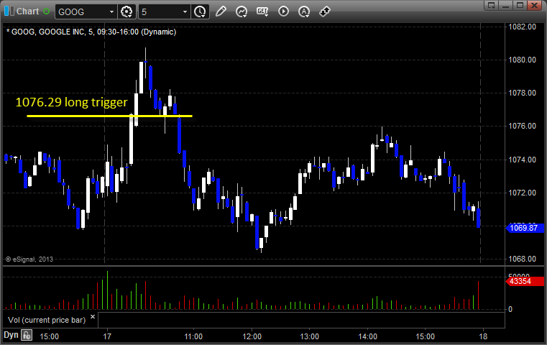Click the 18 date axis label
This screenshot has width=547, height=345.
pyautogui.click(x=483, y=336)
